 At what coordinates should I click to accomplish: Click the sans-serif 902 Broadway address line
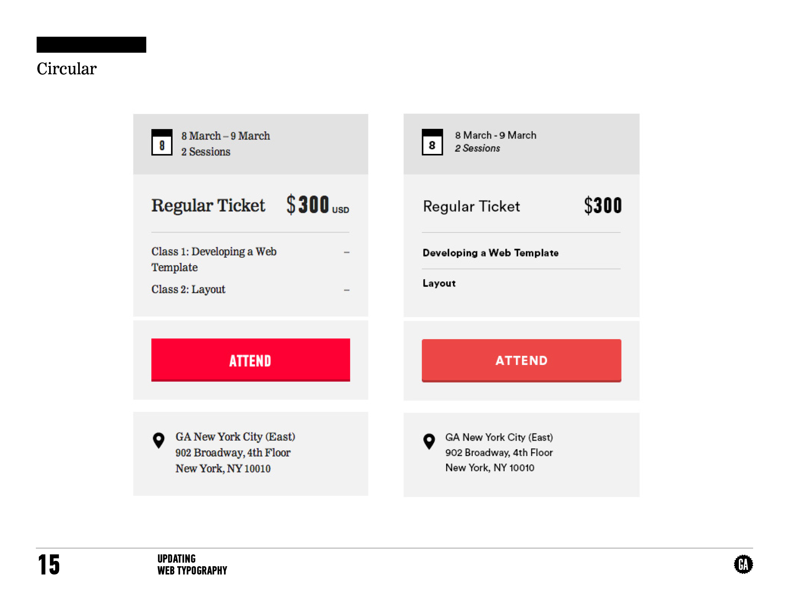(x=499, y=452)
